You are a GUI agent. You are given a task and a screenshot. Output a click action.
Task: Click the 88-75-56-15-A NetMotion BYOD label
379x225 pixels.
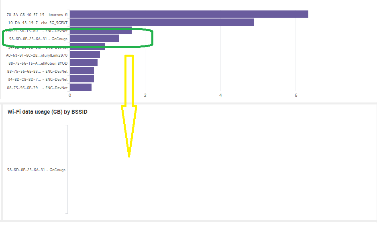[x=38, y=63]
